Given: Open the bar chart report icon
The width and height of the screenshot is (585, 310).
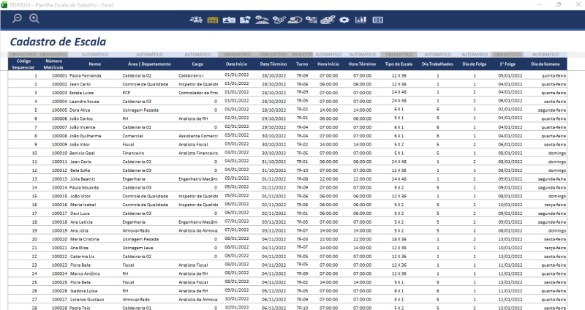Looking at the screenshot, I should tap(361, 19).
